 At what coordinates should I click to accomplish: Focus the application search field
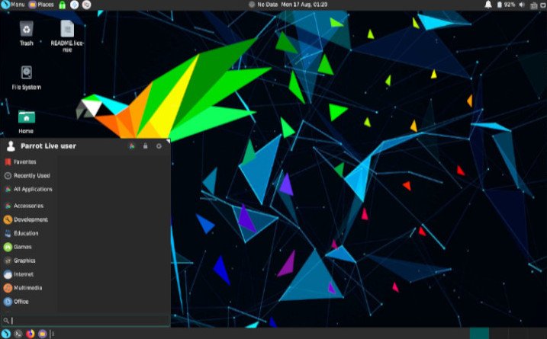tap(85, 320)
